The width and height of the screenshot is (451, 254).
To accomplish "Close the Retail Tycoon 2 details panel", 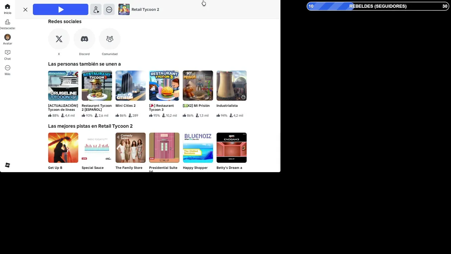I will [25, 10].
